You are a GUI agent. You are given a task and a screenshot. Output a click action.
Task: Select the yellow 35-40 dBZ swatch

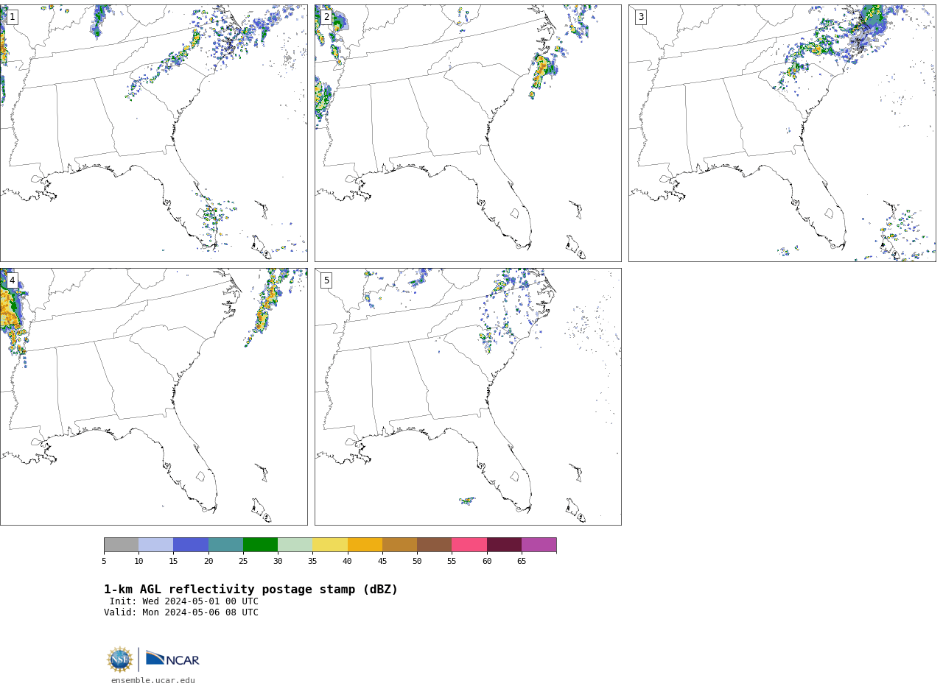point(330,545)
